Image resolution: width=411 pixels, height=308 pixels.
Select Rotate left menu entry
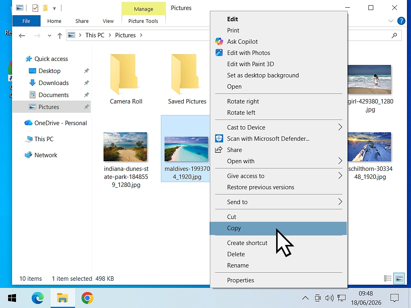pyautogui.click(x=278, y=113)
